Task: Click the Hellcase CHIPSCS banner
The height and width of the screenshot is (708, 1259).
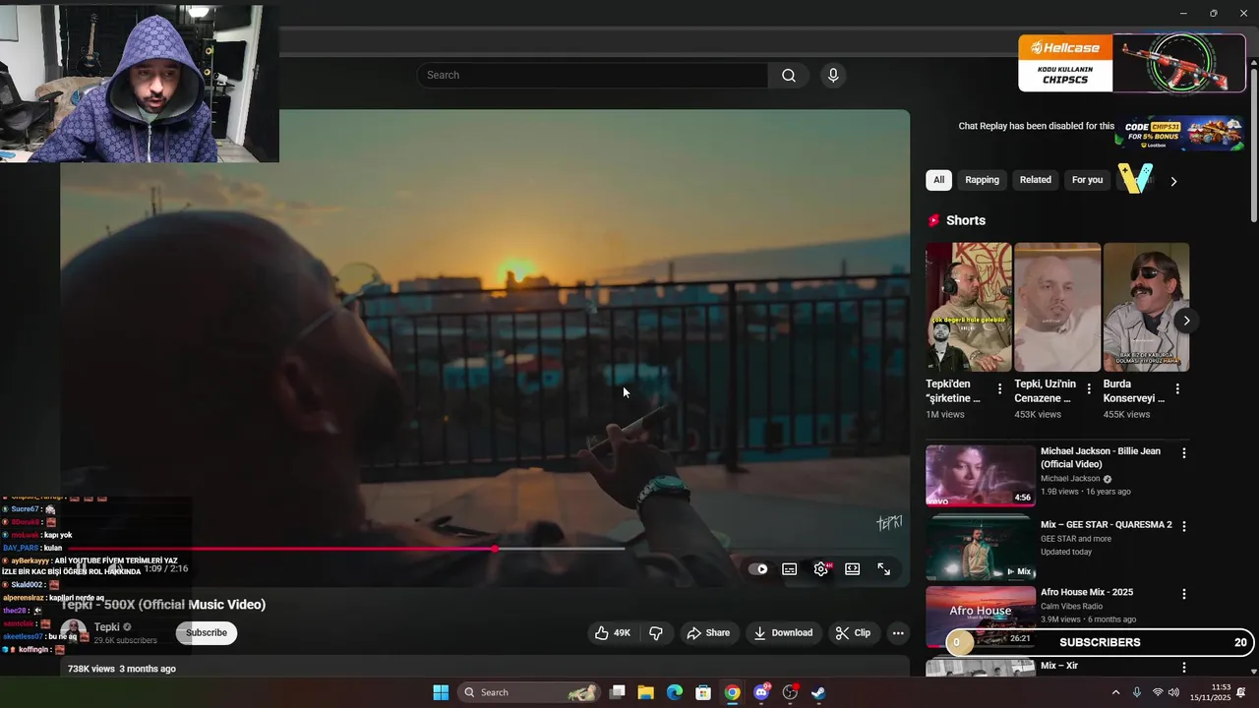Action: coord(1131,63)
